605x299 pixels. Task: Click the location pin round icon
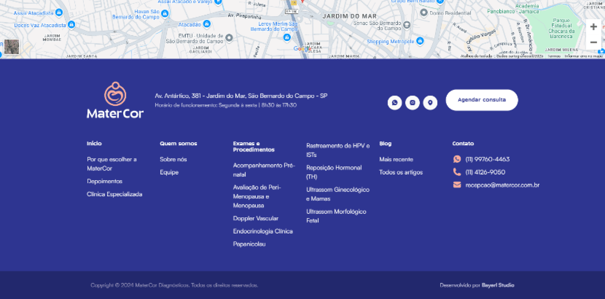click(430, 103)
